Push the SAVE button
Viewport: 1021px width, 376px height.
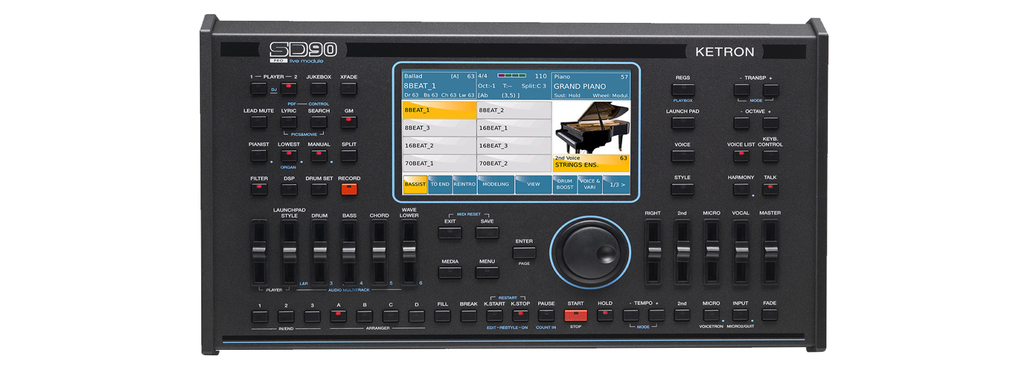click(x=487, y=233)
